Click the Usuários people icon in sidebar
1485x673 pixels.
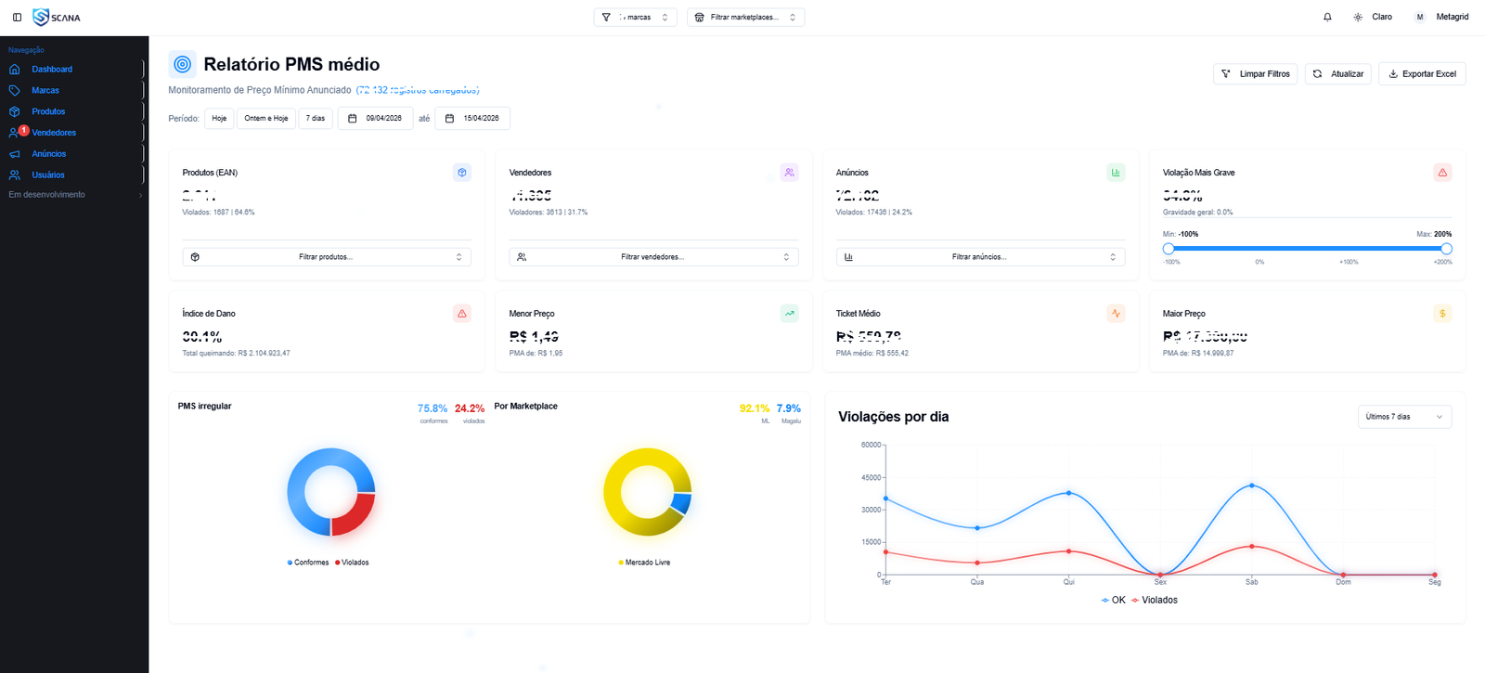coord(14,175)
